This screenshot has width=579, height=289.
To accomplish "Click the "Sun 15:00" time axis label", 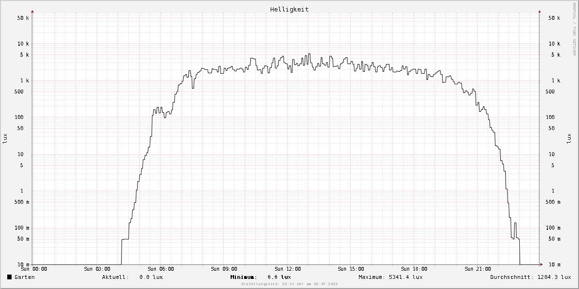I will (x=351, y=269).
